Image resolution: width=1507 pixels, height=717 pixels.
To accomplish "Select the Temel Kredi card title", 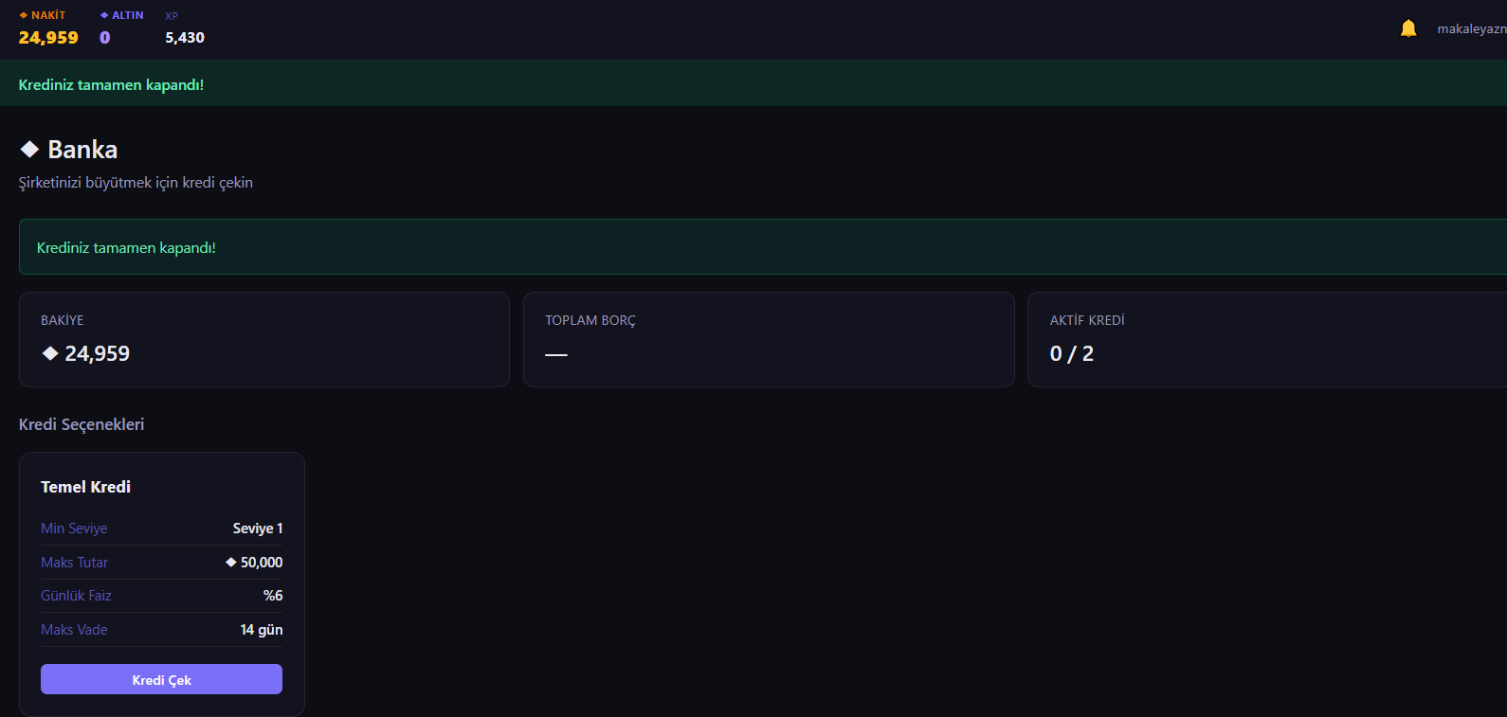I will coord(85,487).
